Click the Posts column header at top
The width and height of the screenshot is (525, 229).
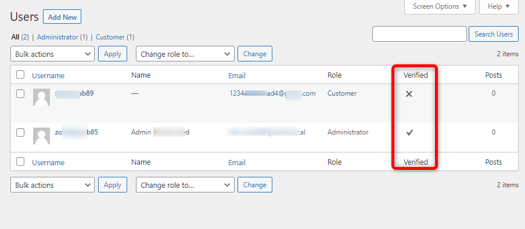click(494, 75)
